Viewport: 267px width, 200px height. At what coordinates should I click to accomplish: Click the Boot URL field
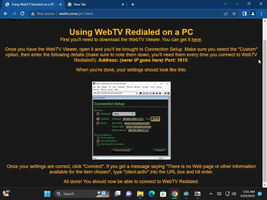coord(137,123)
